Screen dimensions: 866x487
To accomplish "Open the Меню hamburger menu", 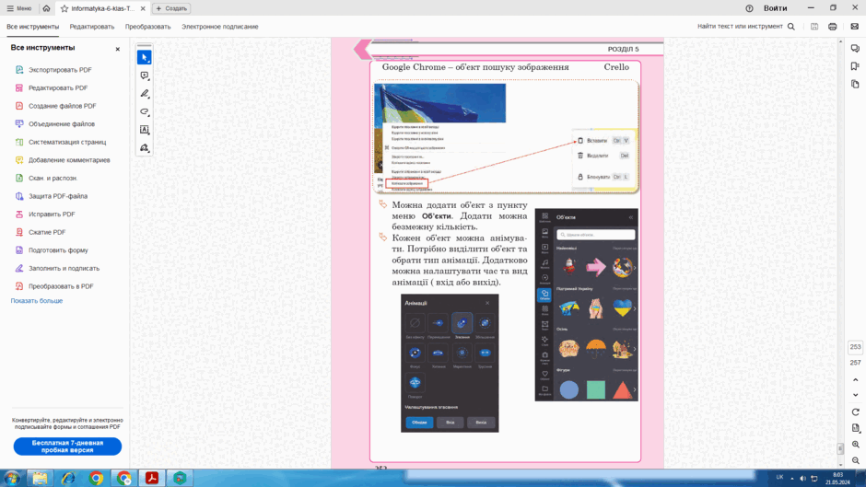I will (18, 8).
